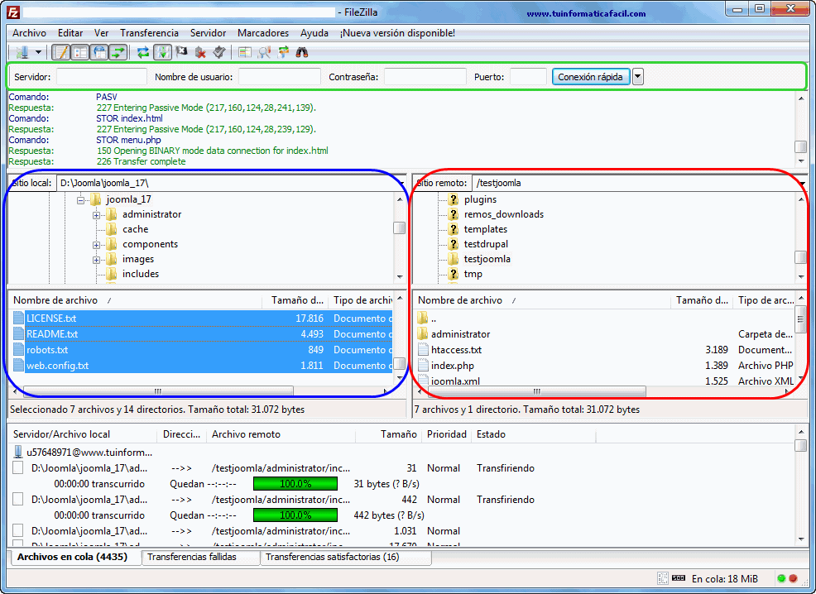This screenshot has height=594, width=816.
Task: Sort remote files by Nombre de archivo
Action: point(541,300)
